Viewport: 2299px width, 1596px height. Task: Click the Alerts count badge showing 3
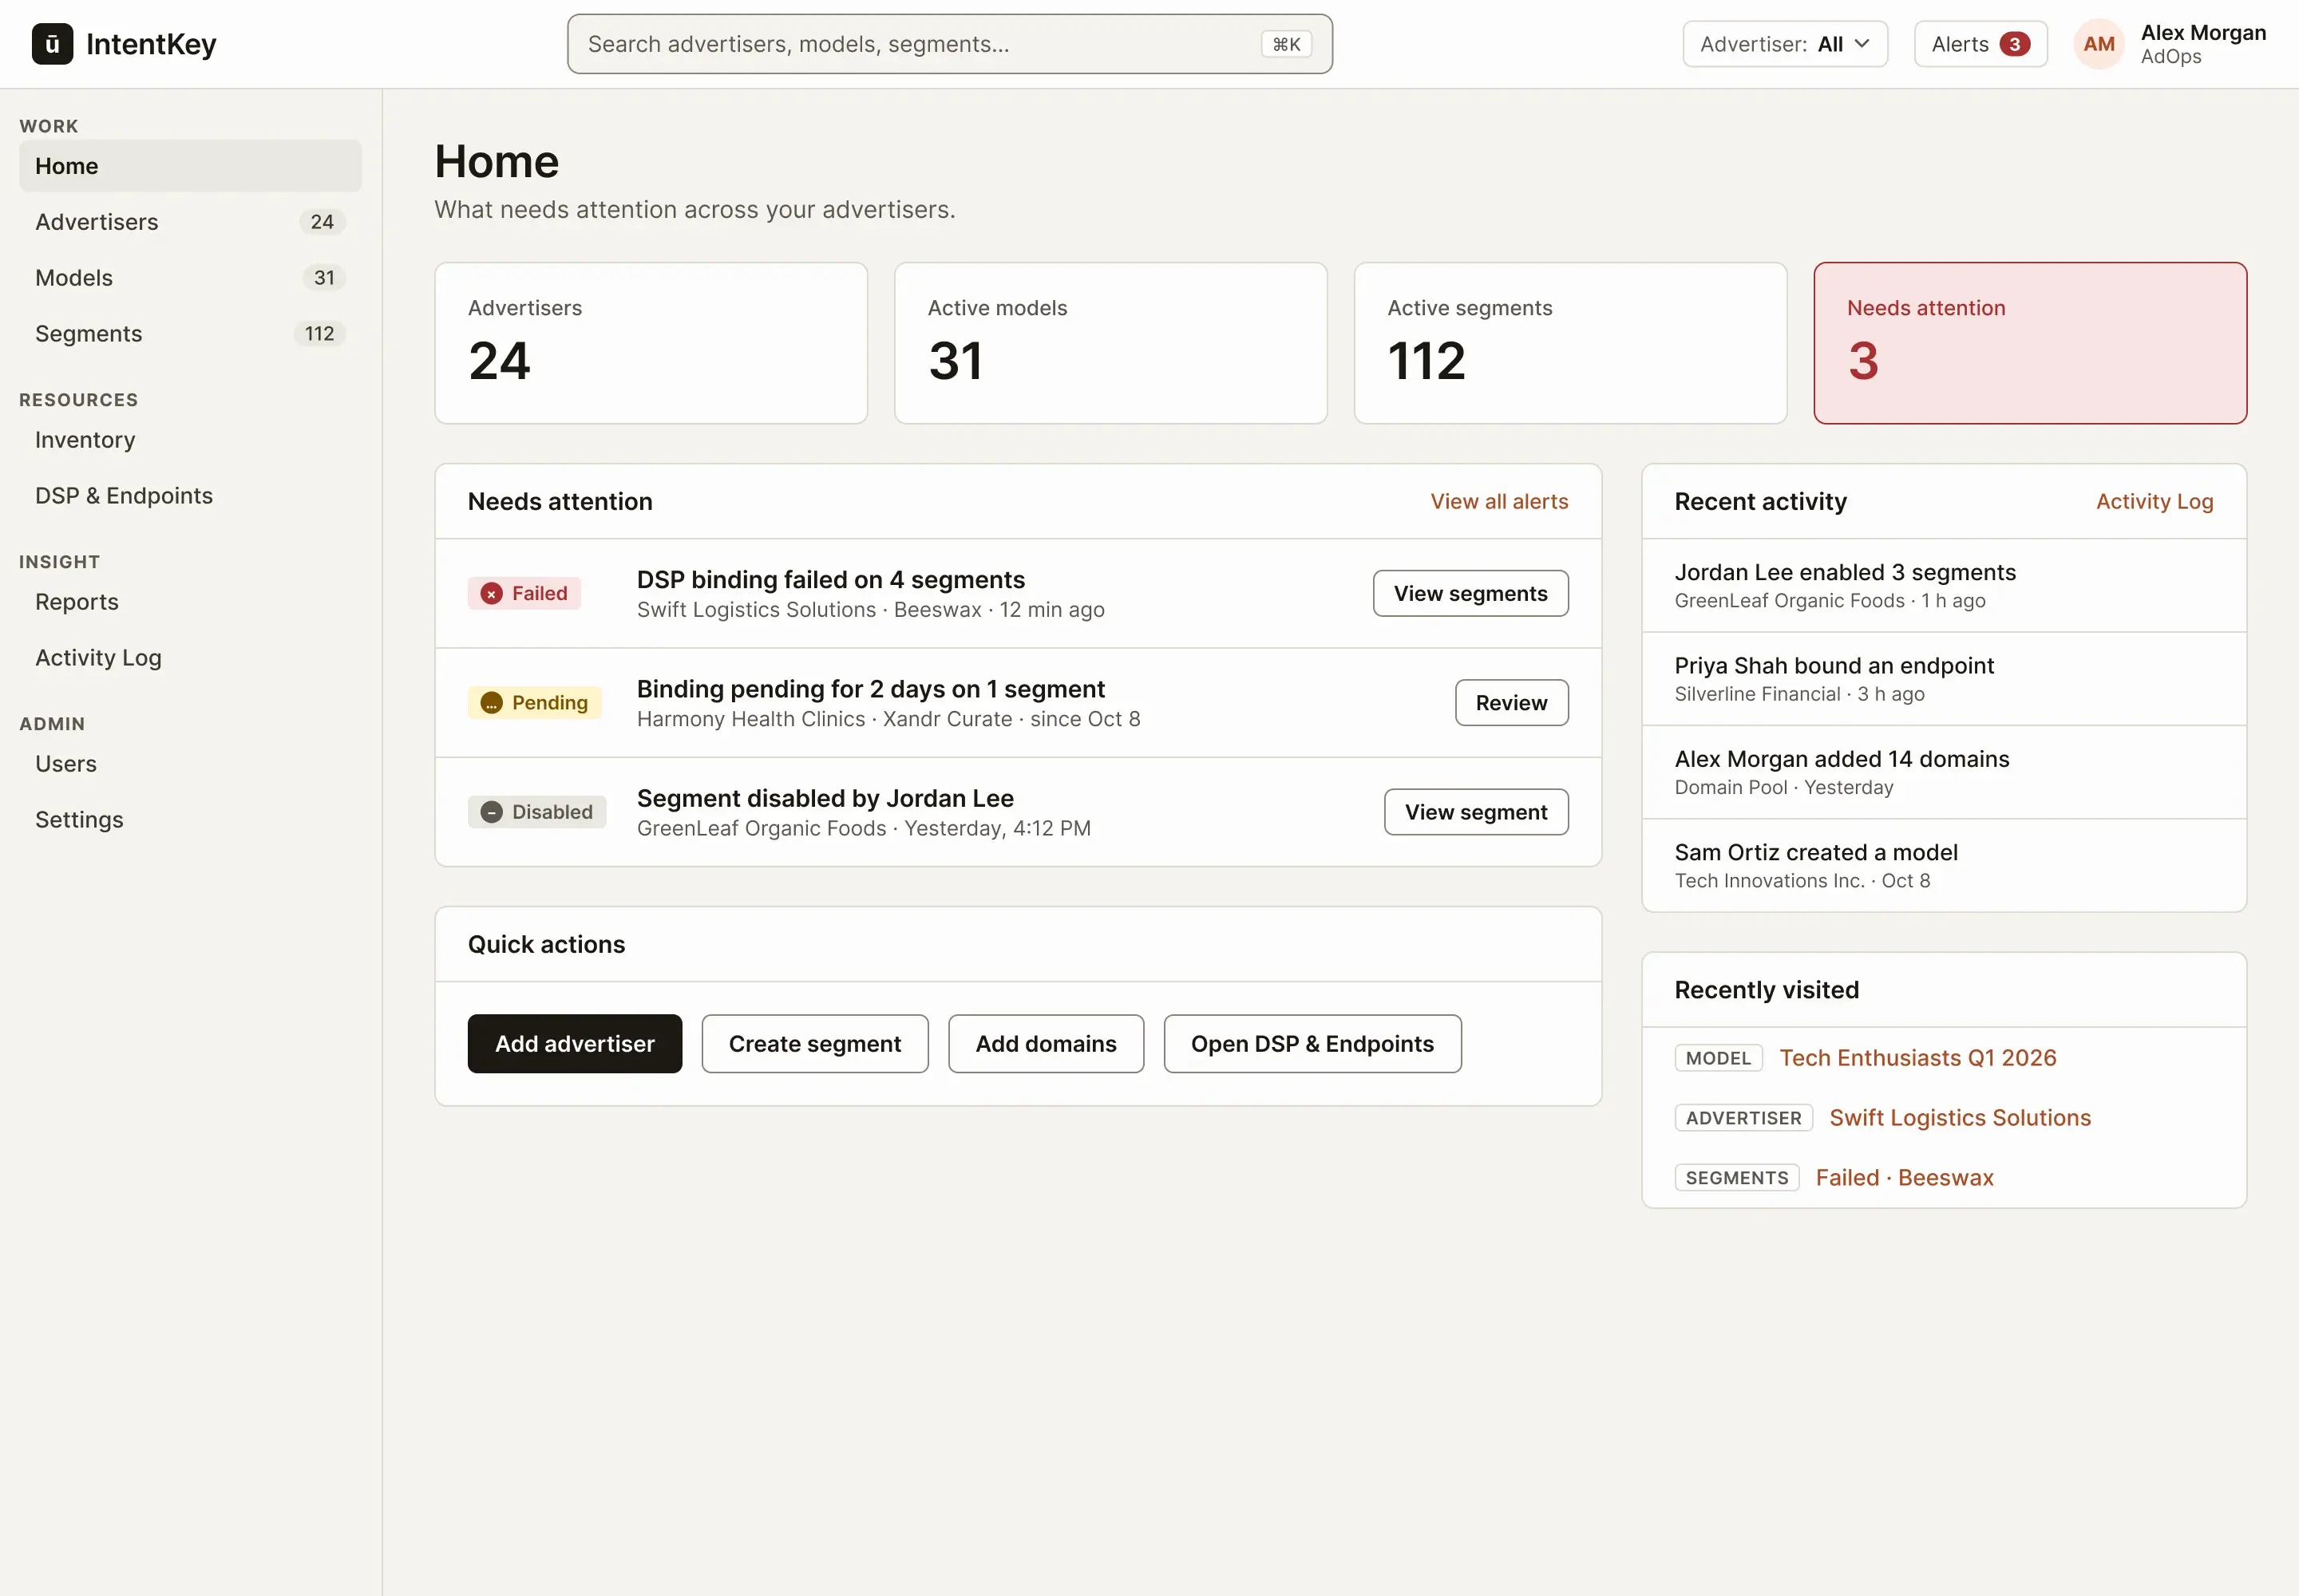[x=2015, y=44]
